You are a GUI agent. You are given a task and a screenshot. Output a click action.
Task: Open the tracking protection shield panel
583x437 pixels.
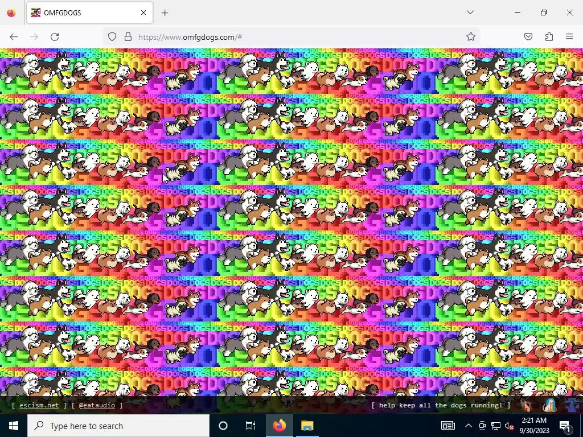[112, 37]
